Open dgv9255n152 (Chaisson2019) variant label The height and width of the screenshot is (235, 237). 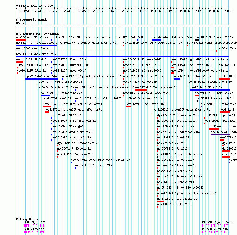point(78,143)
